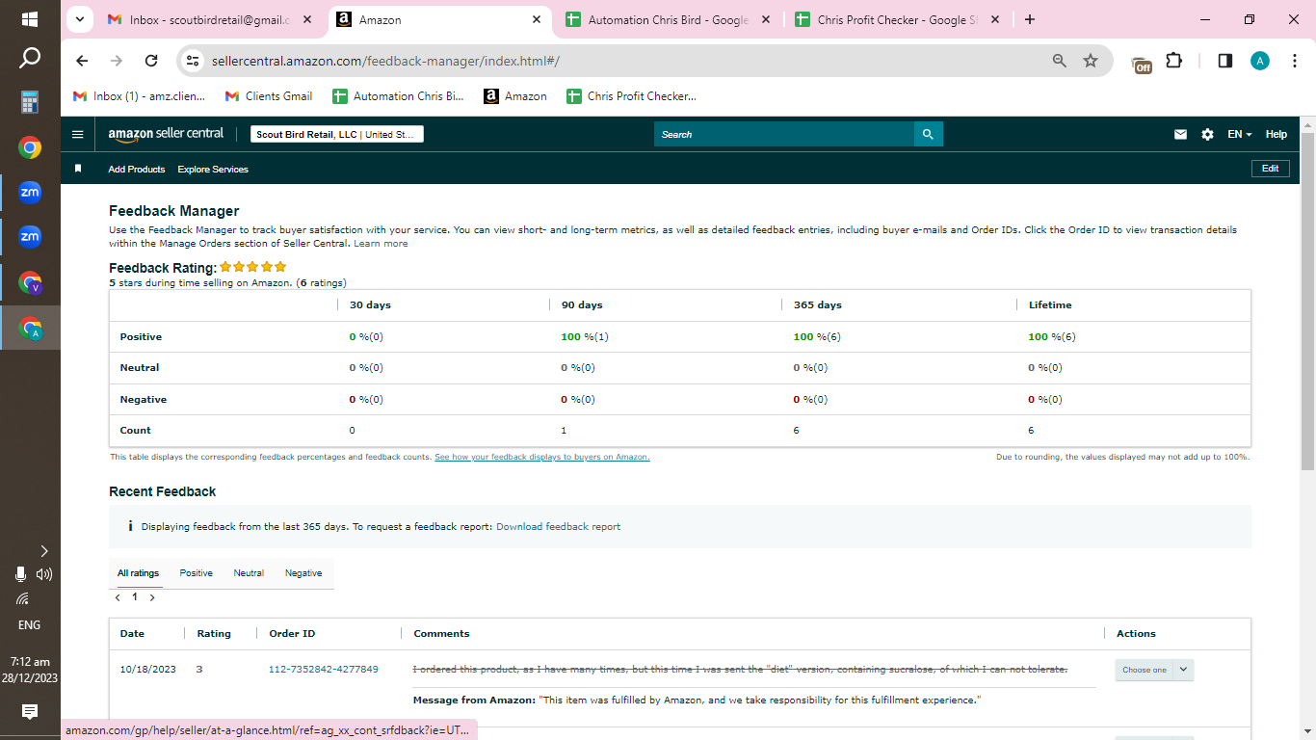Click Download feedback report link
Viewport: 1316px width, 740px height.
point(559,527)
